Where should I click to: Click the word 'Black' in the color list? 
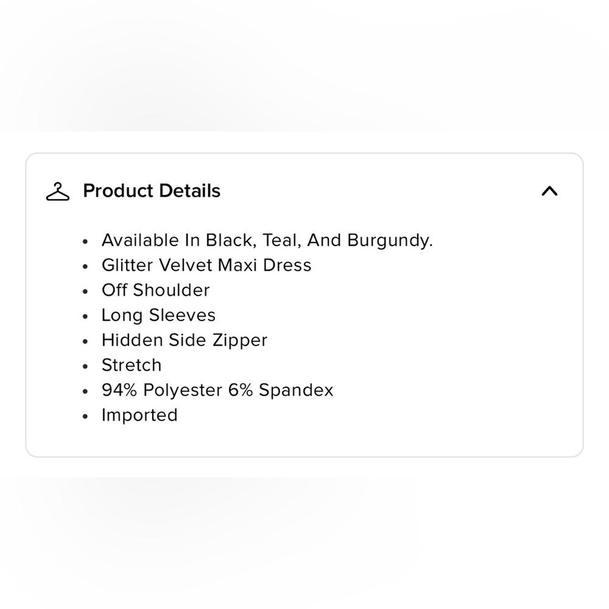[229, 240]
